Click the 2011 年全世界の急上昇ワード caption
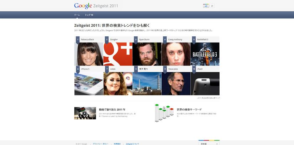 point(208,98)
